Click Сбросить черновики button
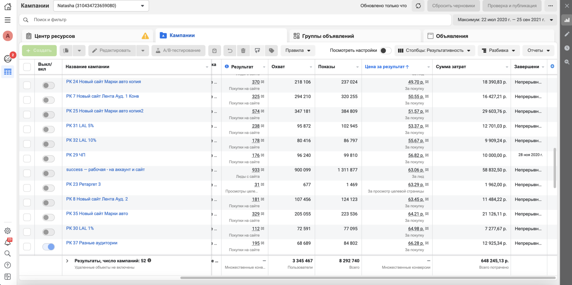 (454, 6)
